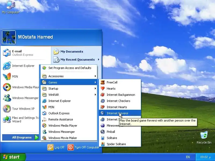This screenshot has height=161, width=215.
Task: Open the My Computer desktop icon
Action: tap(10, 7)
